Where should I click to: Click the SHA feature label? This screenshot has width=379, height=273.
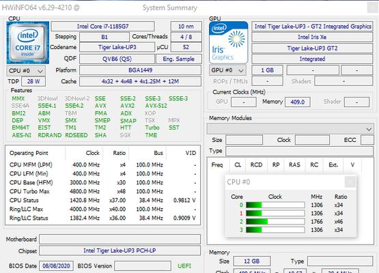100,135
